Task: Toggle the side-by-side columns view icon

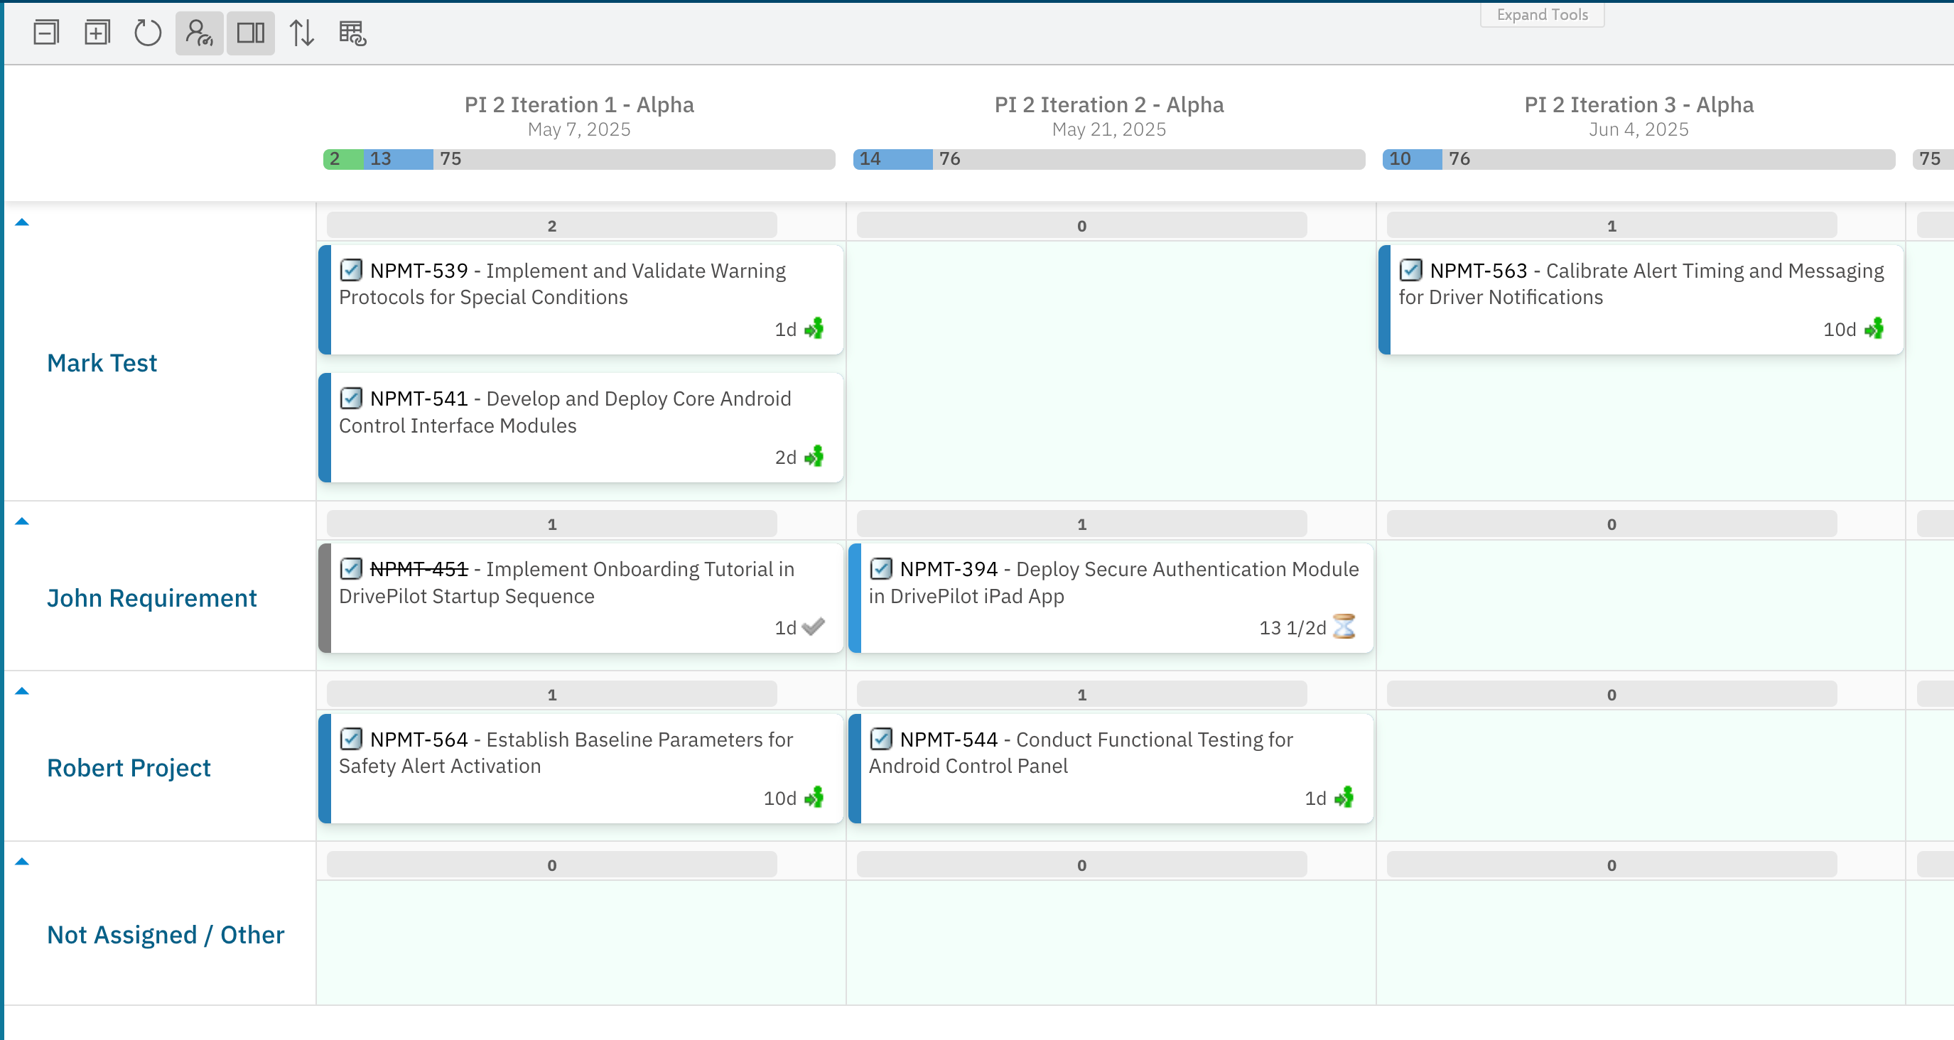Action: click(250, 33)
